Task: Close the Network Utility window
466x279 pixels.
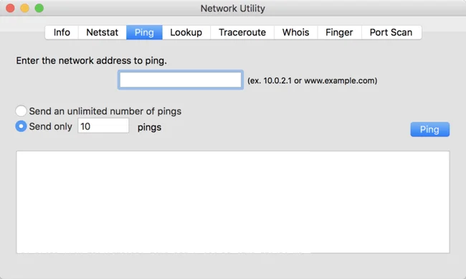Action: tap(11, 8)
